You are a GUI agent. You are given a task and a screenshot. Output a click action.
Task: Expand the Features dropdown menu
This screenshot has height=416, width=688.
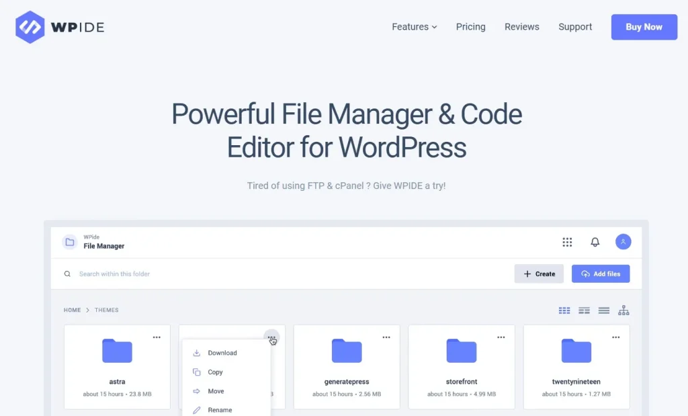tap(414, 27)
